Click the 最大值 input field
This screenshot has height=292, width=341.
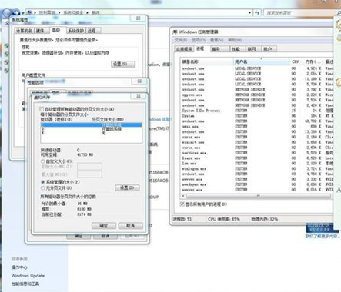click(x=89, y=174)
